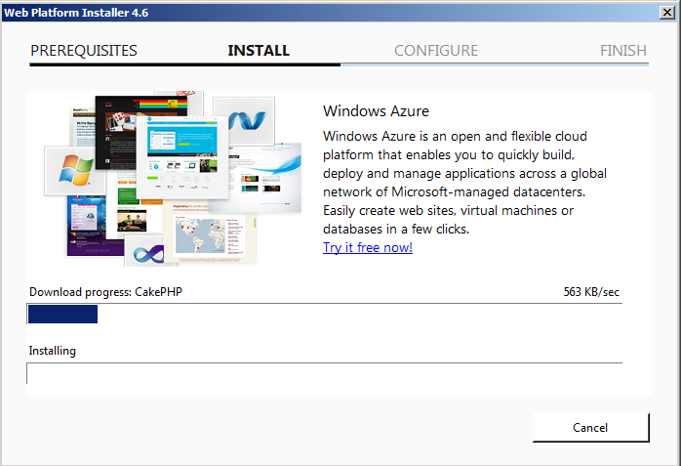Click the .NET wave logo thumbnail
Viewport: 681px width, 466px height.
(246, 120)
